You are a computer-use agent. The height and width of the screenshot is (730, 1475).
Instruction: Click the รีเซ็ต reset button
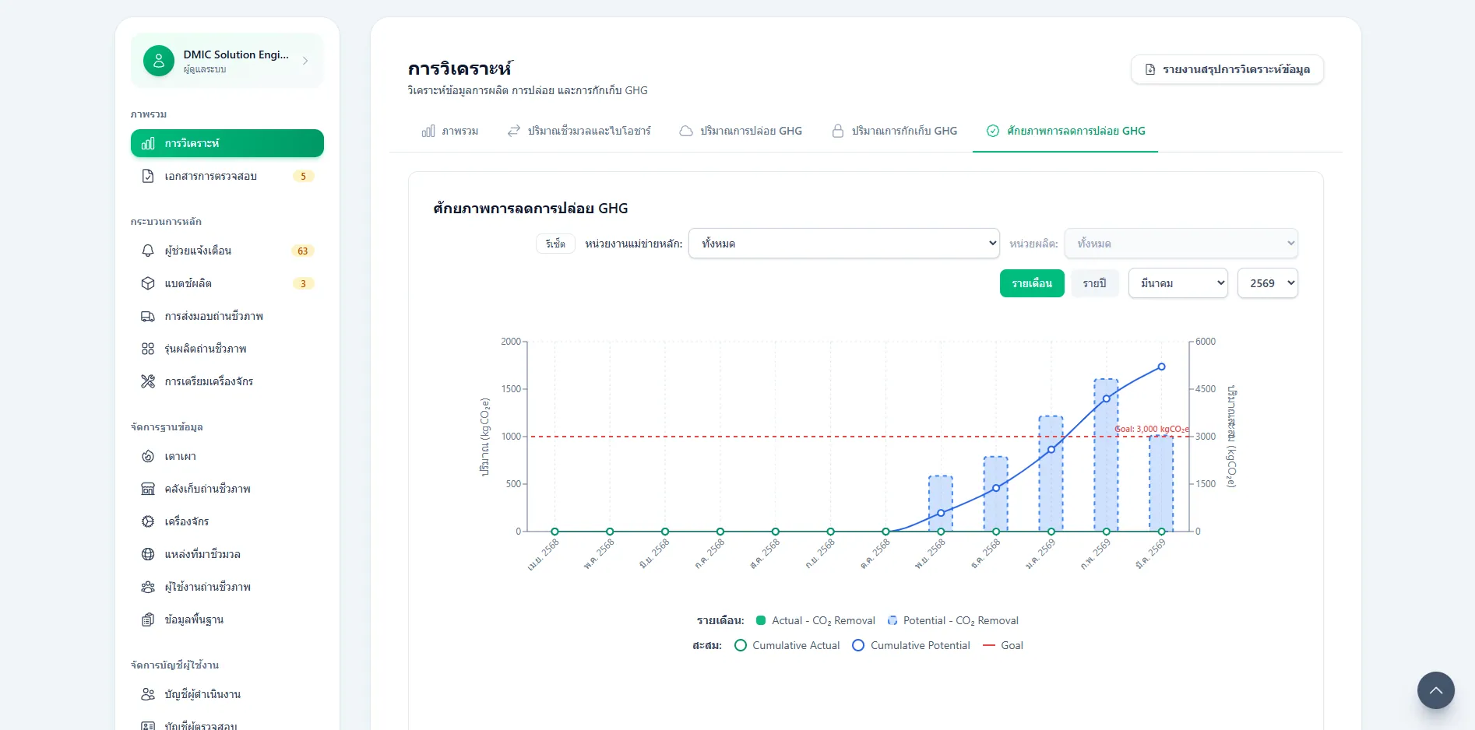(555, 244)
